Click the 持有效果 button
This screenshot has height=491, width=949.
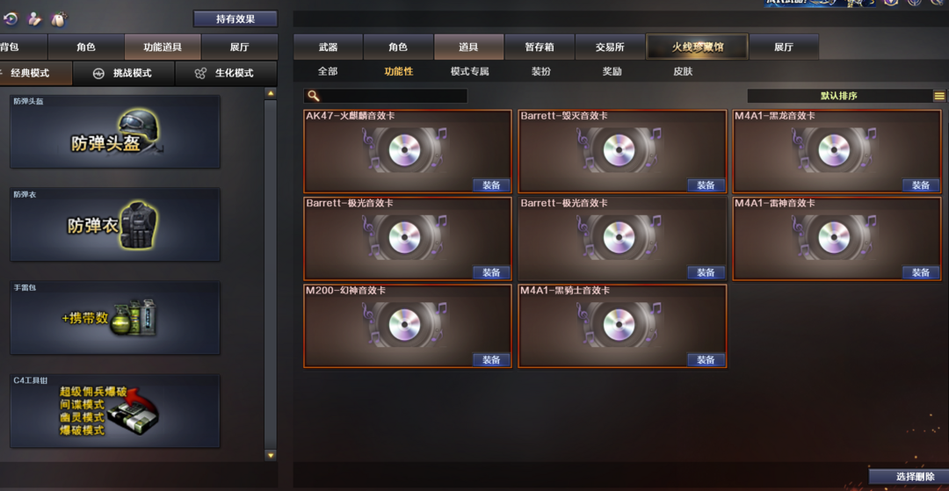(235, 18)
